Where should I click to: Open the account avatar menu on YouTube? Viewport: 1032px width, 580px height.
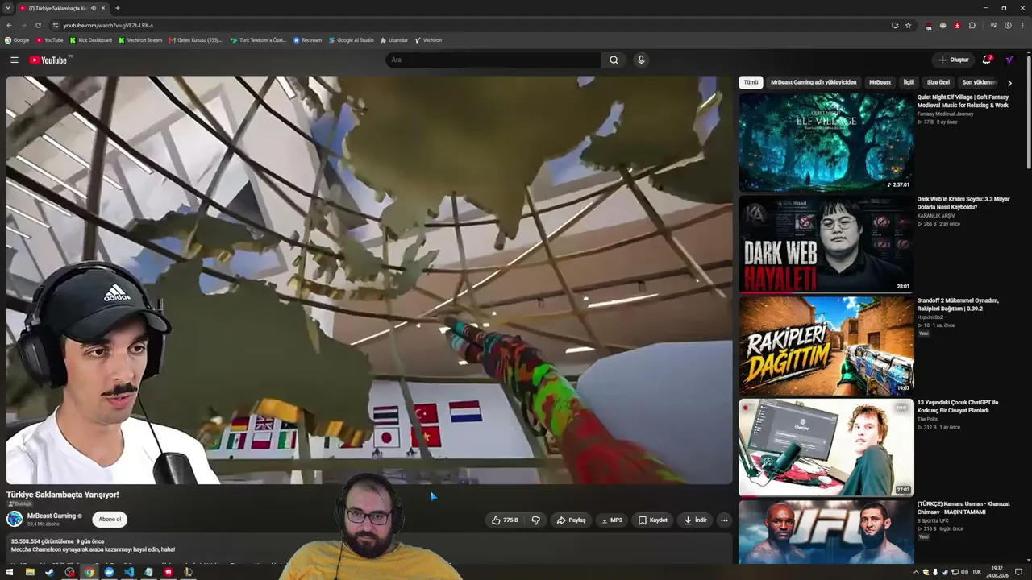(x=1009, y=60)
